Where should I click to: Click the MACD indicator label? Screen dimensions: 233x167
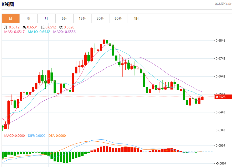pos(14,136)
